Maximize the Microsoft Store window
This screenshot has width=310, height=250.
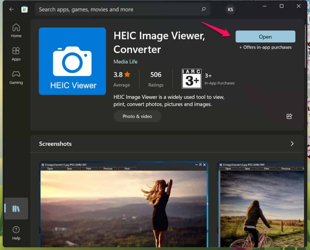tap(282, 6)
